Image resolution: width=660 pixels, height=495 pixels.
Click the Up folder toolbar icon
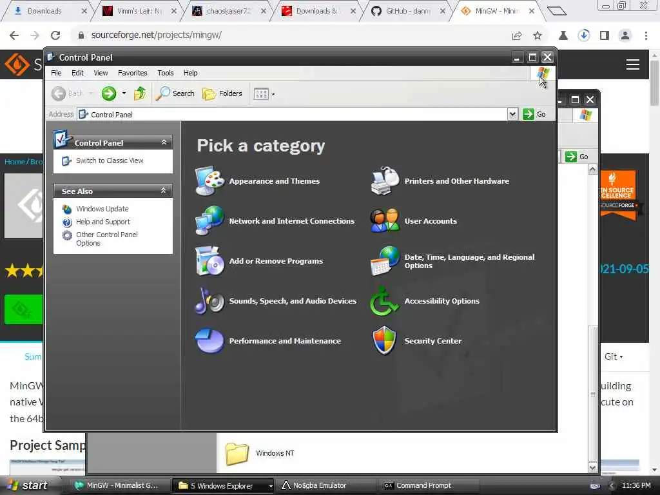[140, 93]
